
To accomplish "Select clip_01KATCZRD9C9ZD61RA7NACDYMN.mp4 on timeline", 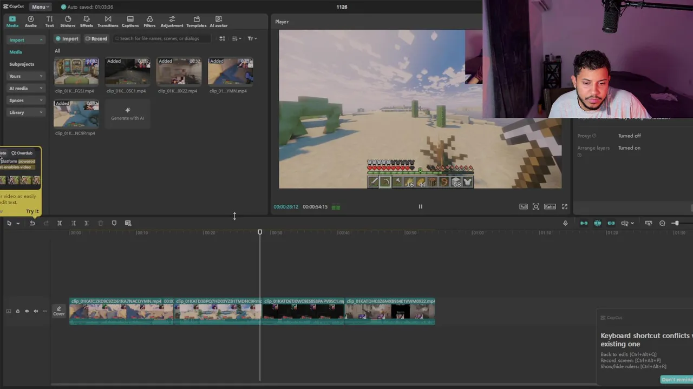I will coord(122,311).
